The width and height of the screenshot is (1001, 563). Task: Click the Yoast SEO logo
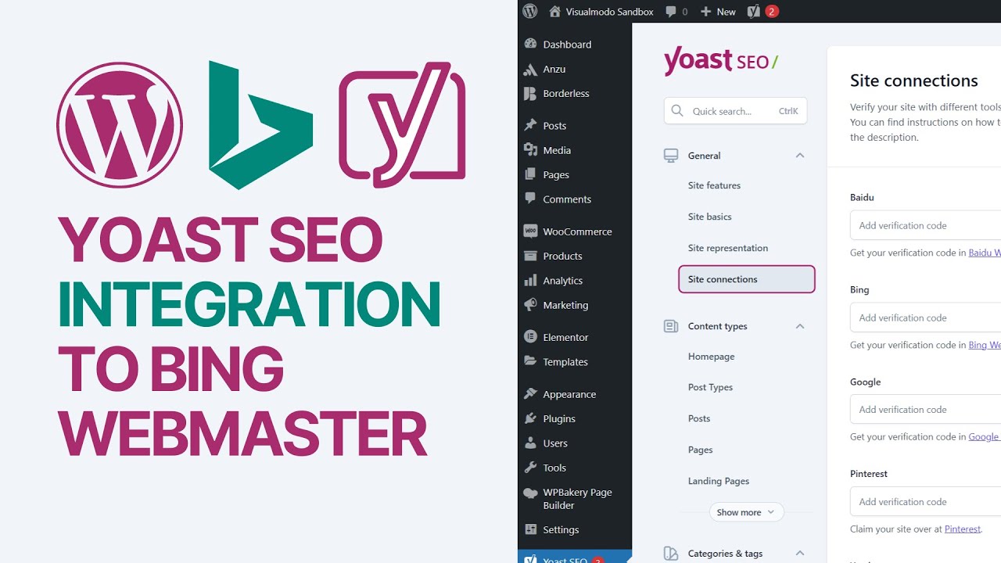pos(721,61)
